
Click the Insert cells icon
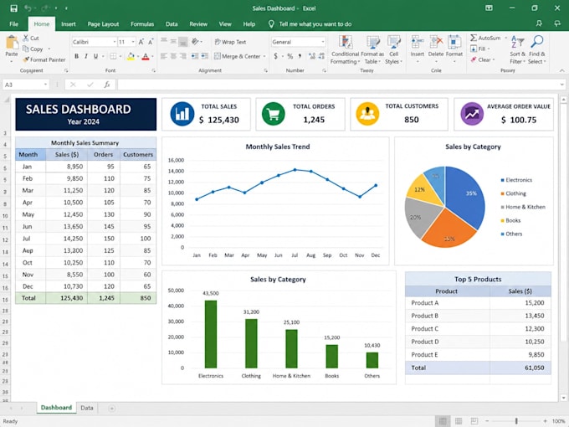[x=418, y=42]
